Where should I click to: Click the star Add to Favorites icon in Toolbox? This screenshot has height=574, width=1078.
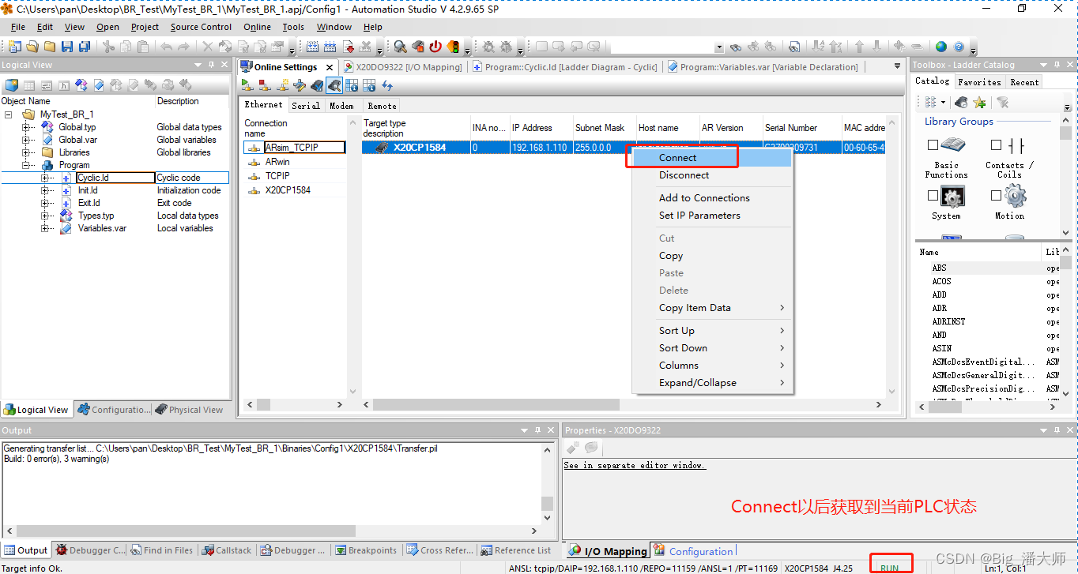[x=980, y=102]
